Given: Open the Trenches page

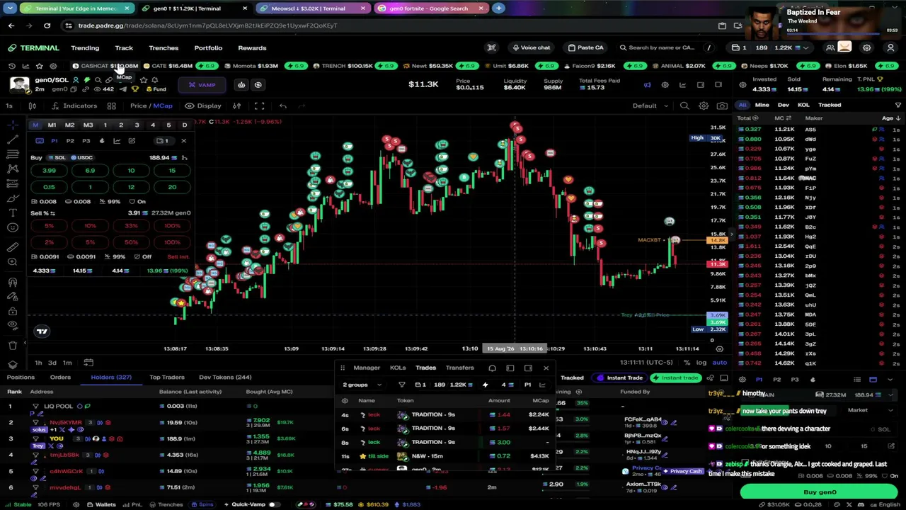Looking at the screenshot, I should (164, 47).
